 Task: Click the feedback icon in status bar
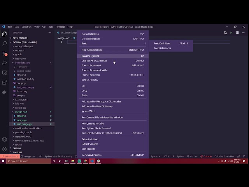coord(238,157)
